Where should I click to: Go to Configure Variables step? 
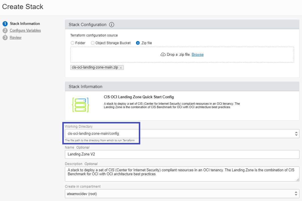pyautogui.click(x=25, y=31)
